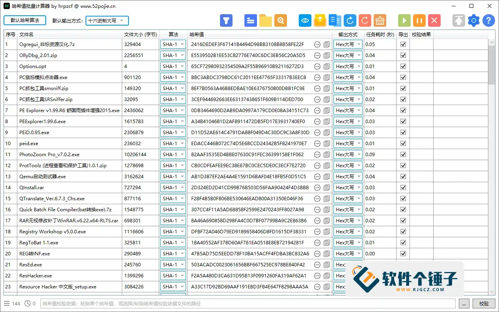Click the blue filter funnel icon

pyautogui.click(x=226, y=20)
